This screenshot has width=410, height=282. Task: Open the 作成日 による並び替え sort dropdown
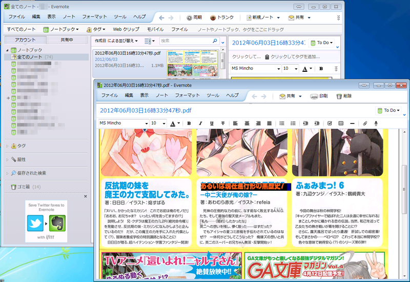point(117,41)
